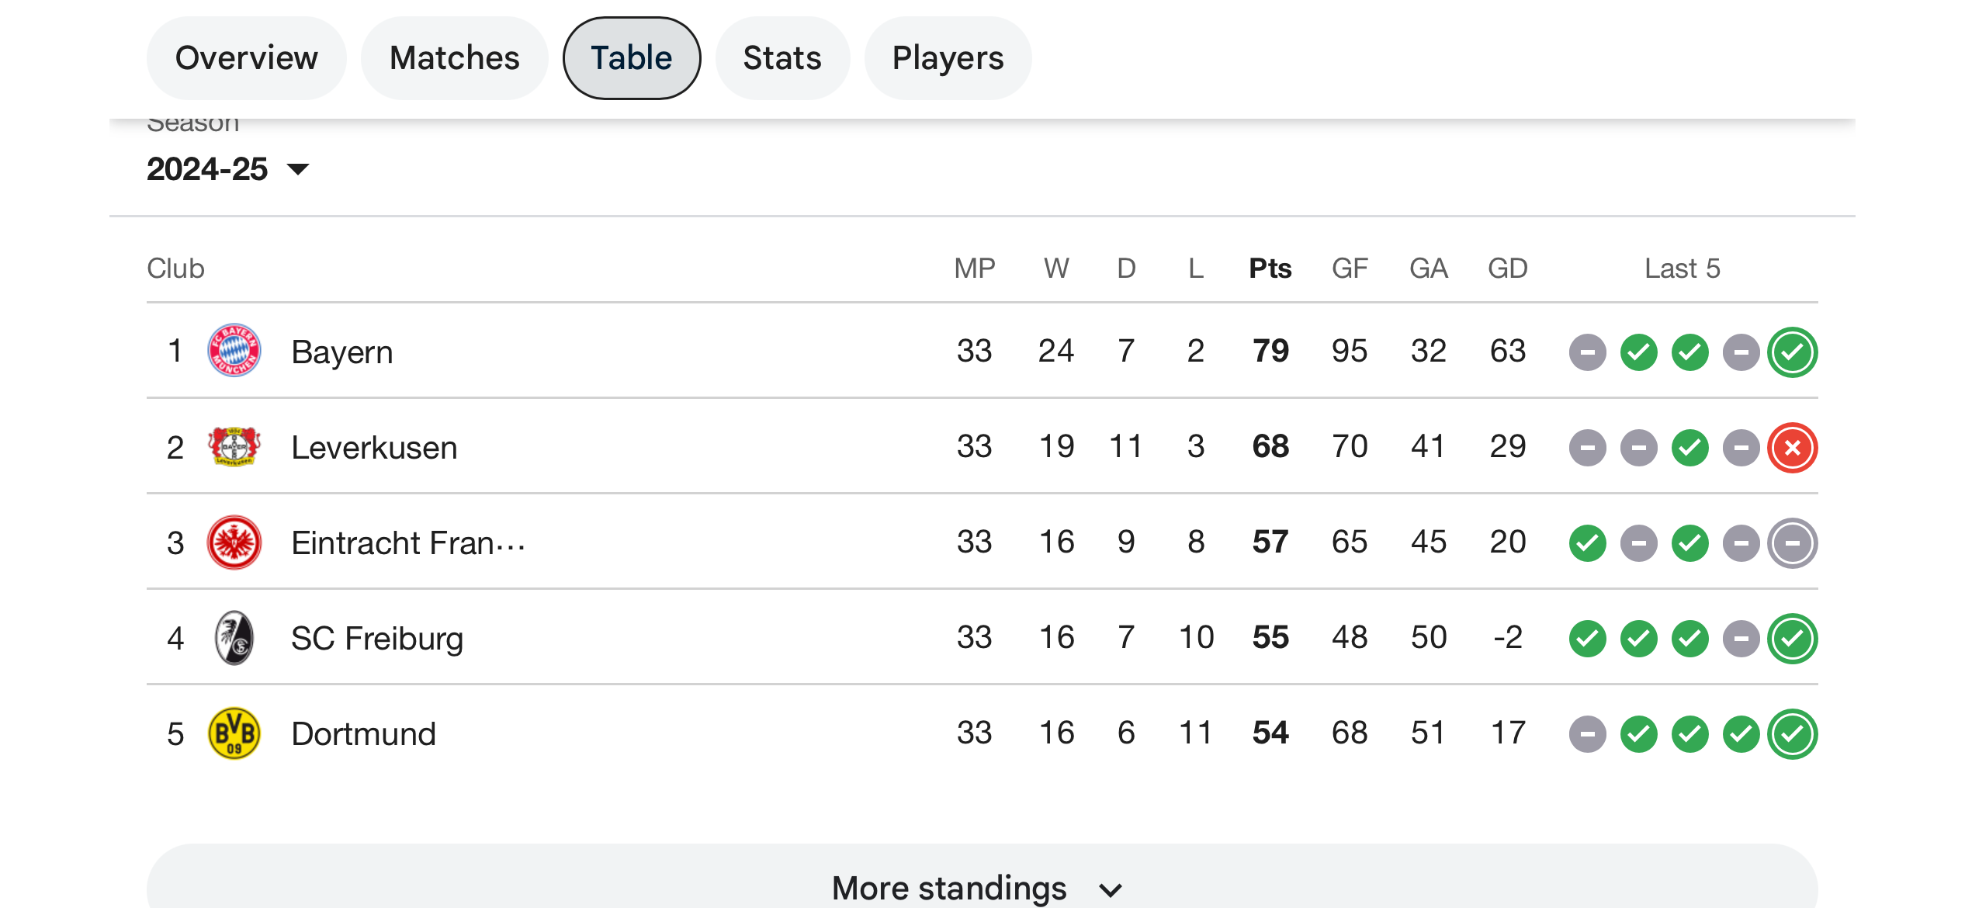Open the Players tab

(948, 58)
